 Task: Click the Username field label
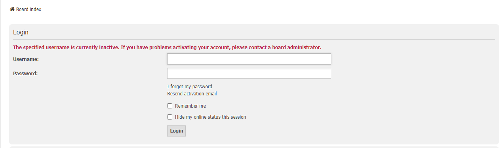point(26,59)
